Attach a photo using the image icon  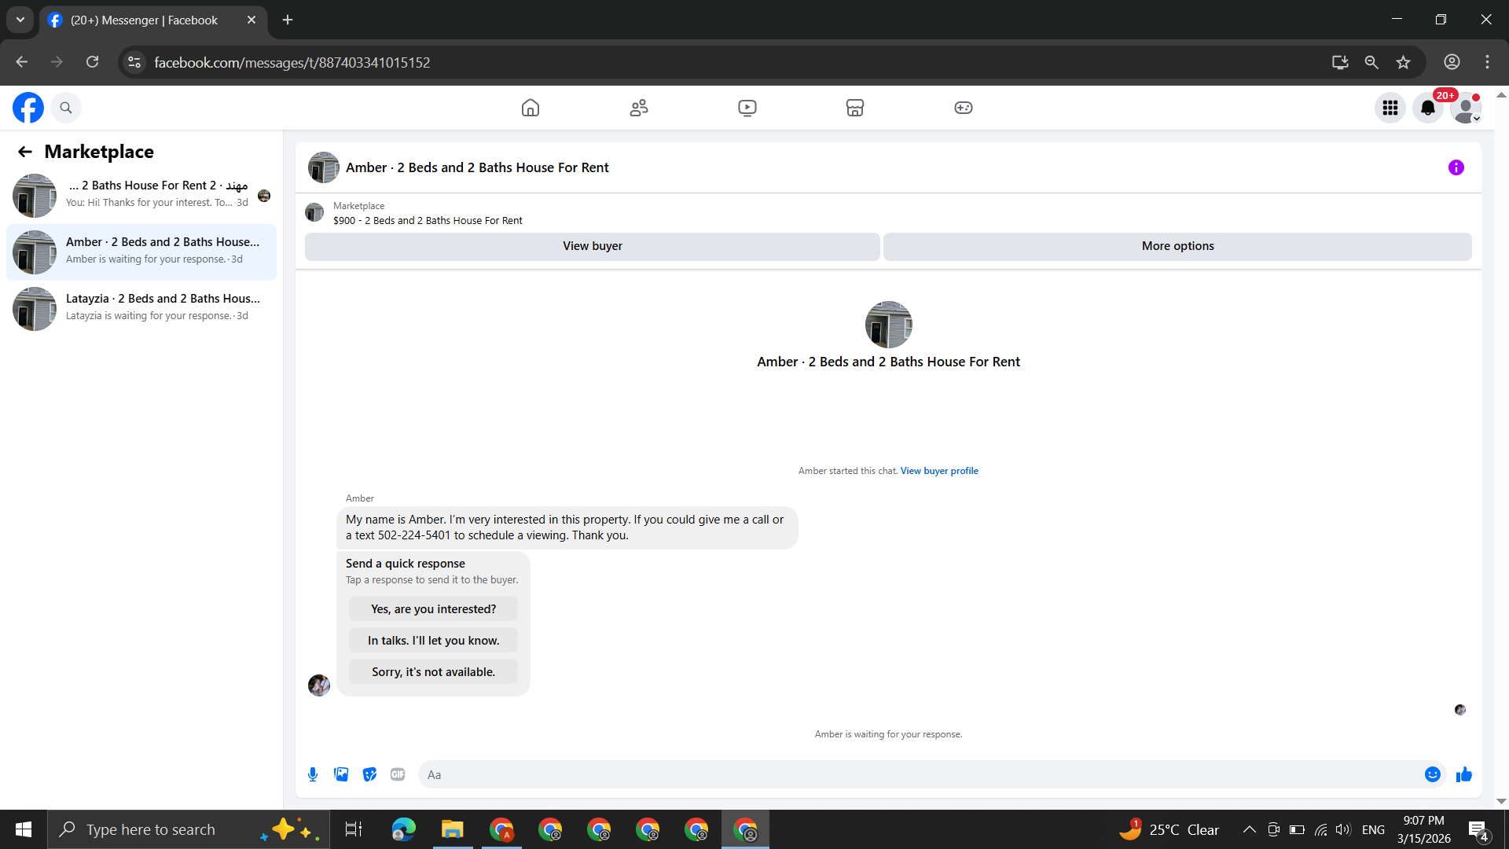(341, 774)
